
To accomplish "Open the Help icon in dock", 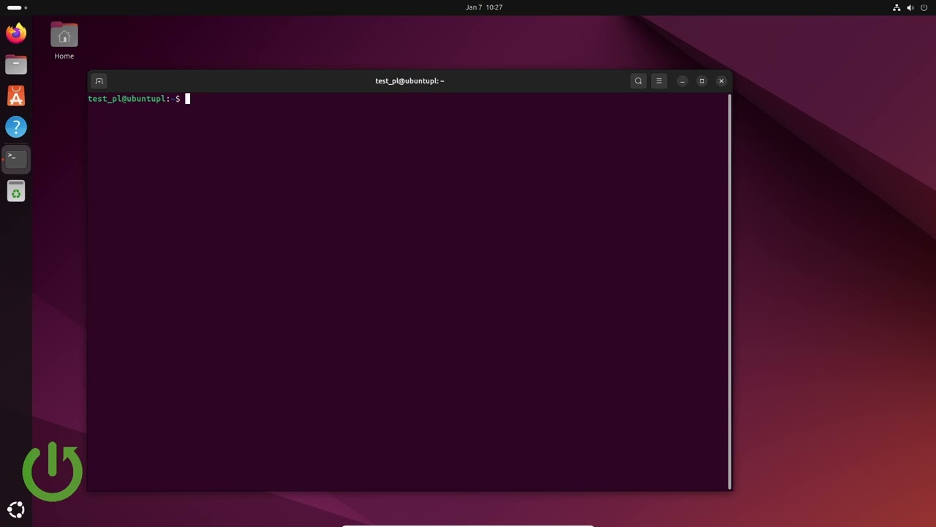I will click(16, 127).
